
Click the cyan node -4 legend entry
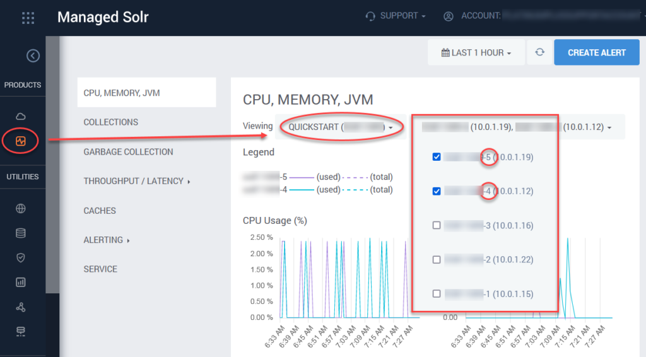(318, 190)
